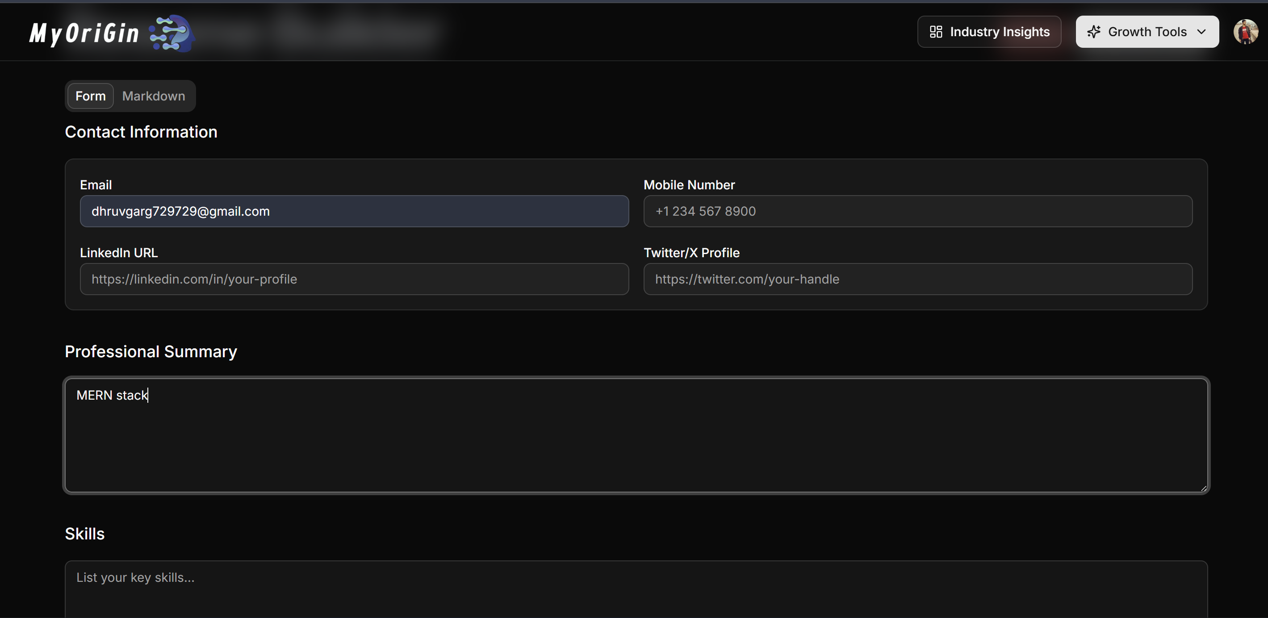Click the Email input field
Viewport: 1268px width, 618px height.
(354, 211)
